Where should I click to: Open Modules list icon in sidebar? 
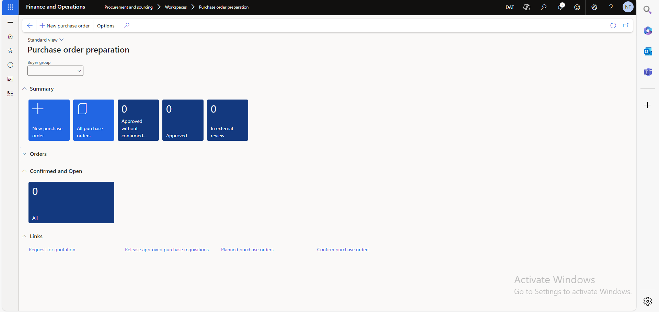coord(10,94)
